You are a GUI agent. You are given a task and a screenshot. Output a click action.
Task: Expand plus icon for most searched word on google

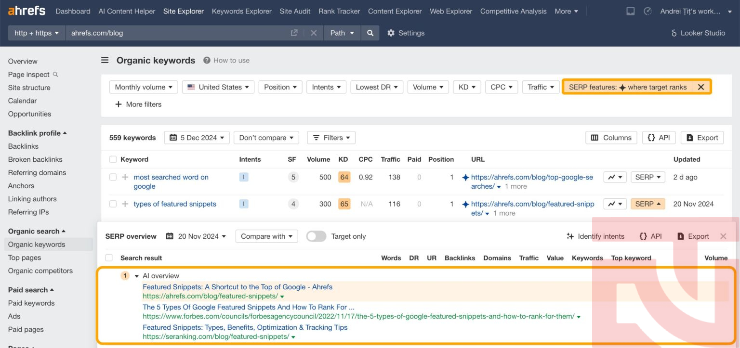tap(125, 177)
